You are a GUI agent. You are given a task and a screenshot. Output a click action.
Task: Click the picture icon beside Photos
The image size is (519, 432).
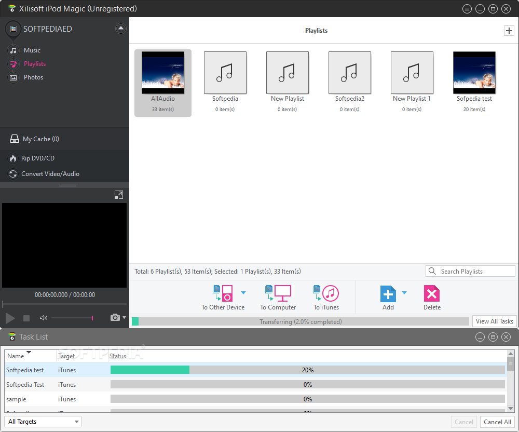pos(13,78)
